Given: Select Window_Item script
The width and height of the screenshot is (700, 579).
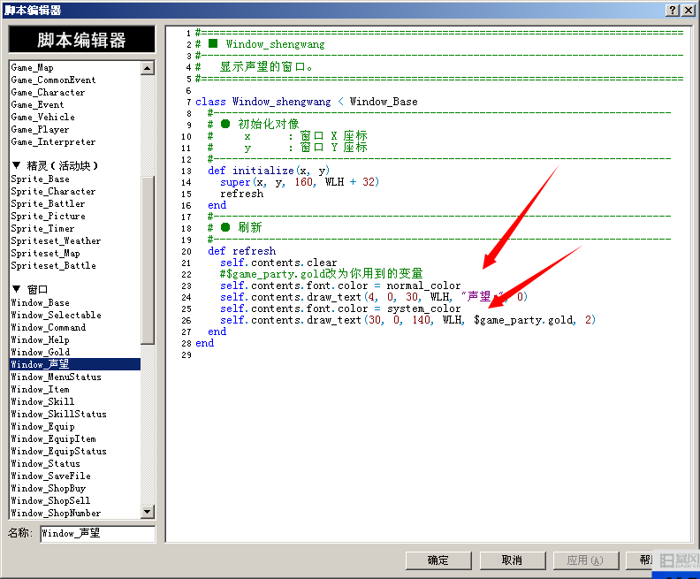Looking at the screenshot, I should pyautogui.click(x=40, y=390).
